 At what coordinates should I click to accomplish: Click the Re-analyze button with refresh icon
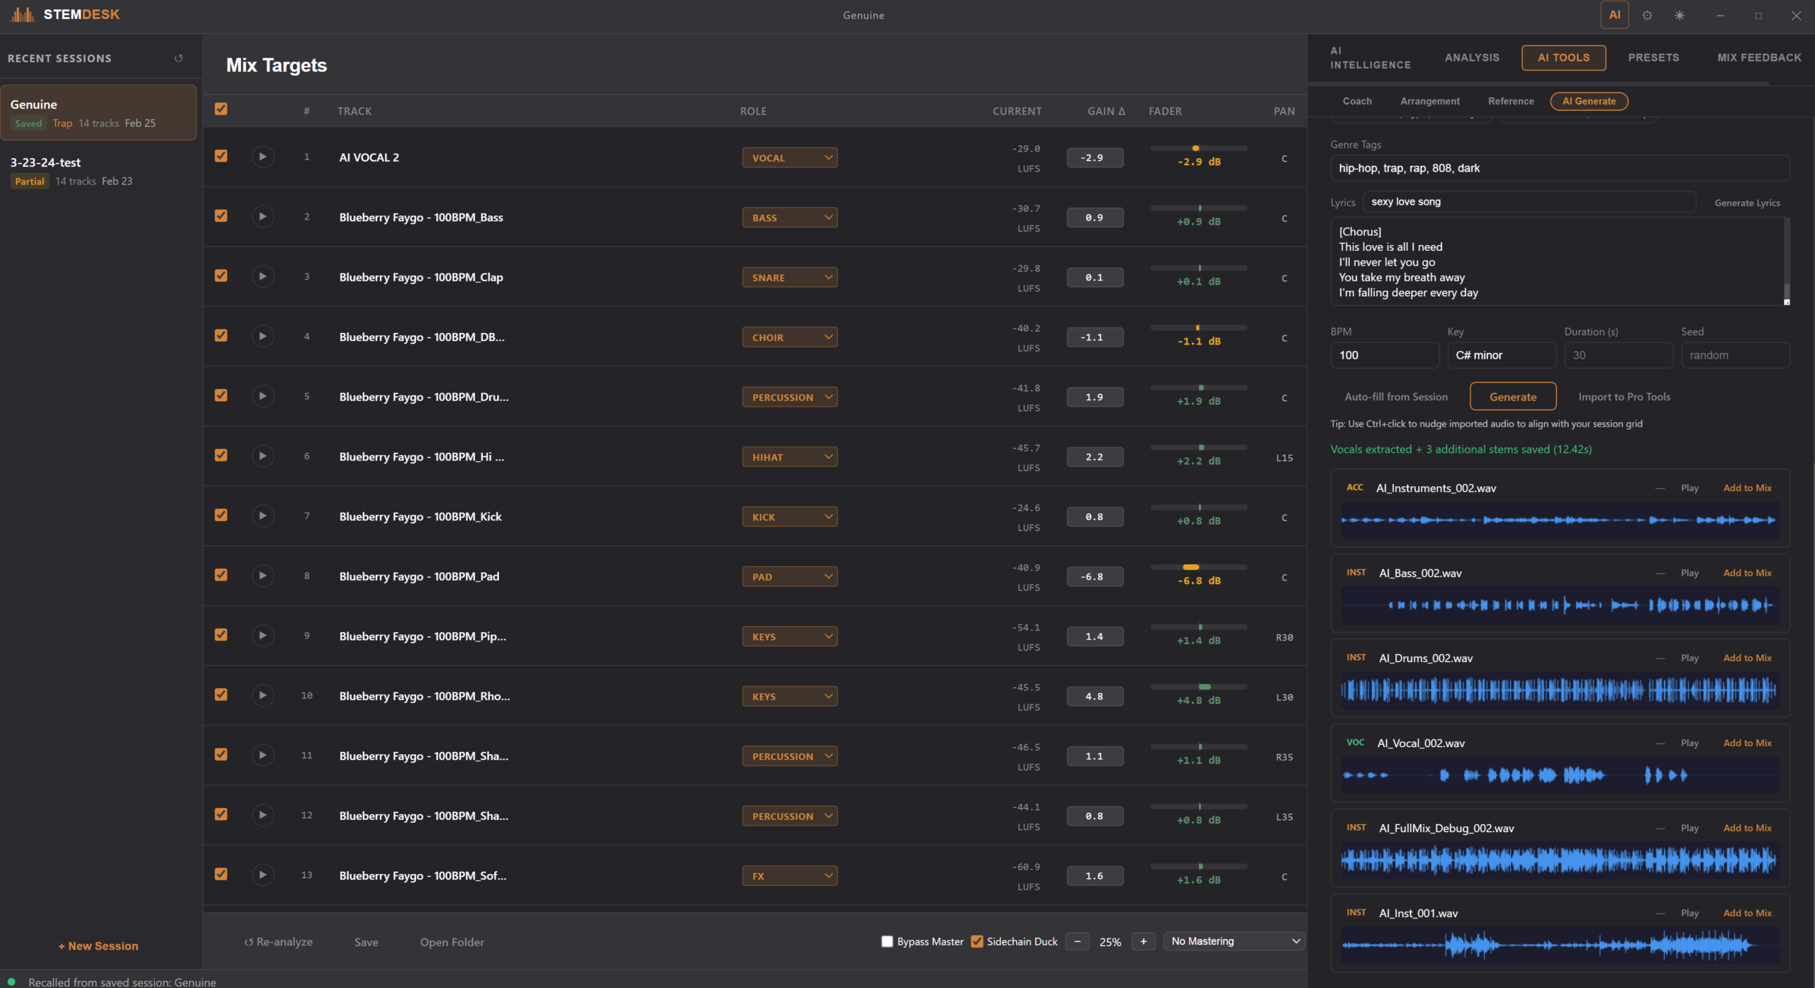[278, 942]
